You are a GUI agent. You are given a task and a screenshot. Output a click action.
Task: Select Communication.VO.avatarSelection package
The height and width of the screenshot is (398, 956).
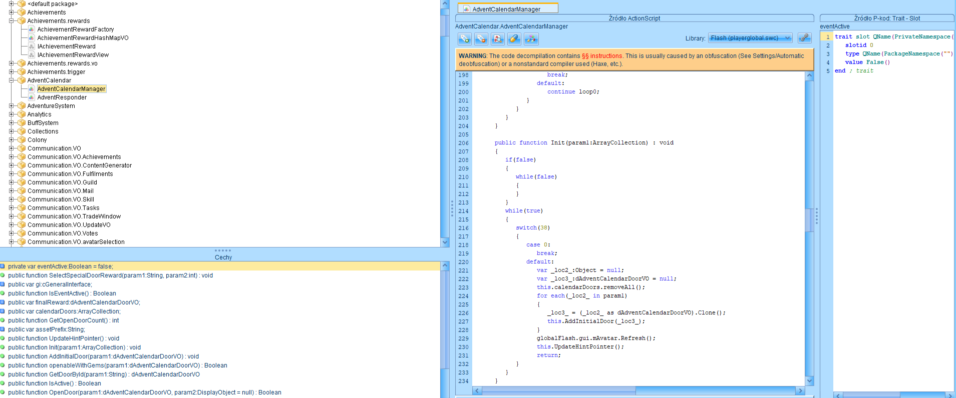(76, 241)
